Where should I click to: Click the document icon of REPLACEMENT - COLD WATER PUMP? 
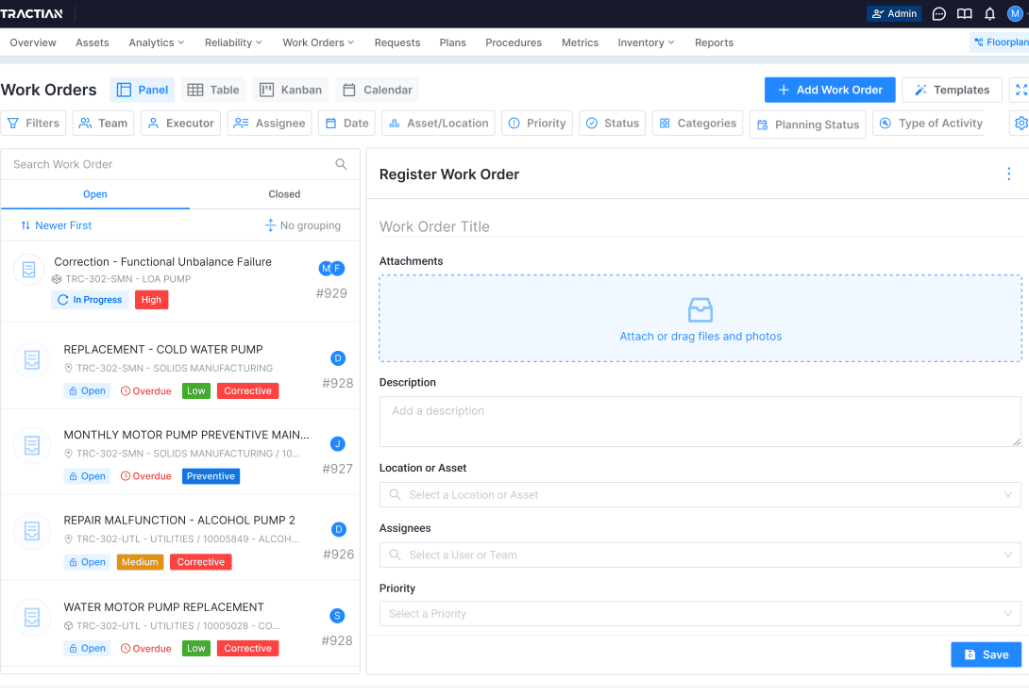point(31,360)
